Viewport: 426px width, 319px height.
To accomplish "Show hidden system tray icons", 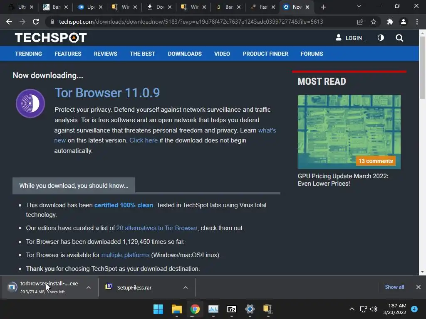I will (x=352, y=309).
